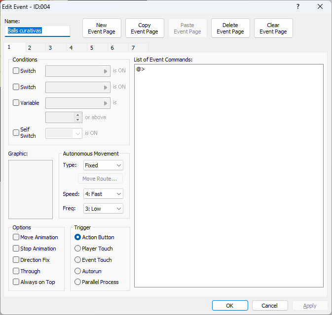Enable the first Switch condition checkbox
This screenshot has width=332, height=315.
click(x=16, y=71)
